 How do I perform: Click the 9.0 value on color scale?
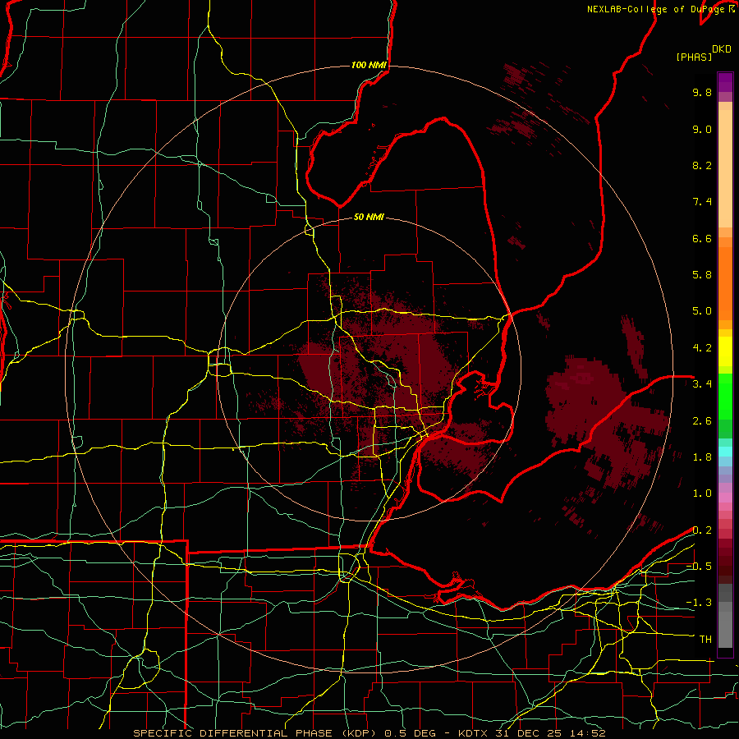(x=702, y=129)
